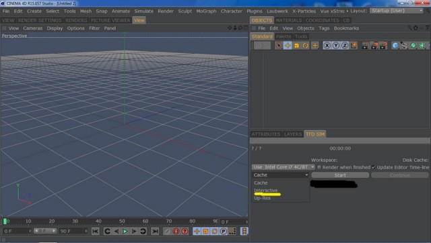
Task: Enable Render when finished checkbox
Action: click(x=319, y=167)
